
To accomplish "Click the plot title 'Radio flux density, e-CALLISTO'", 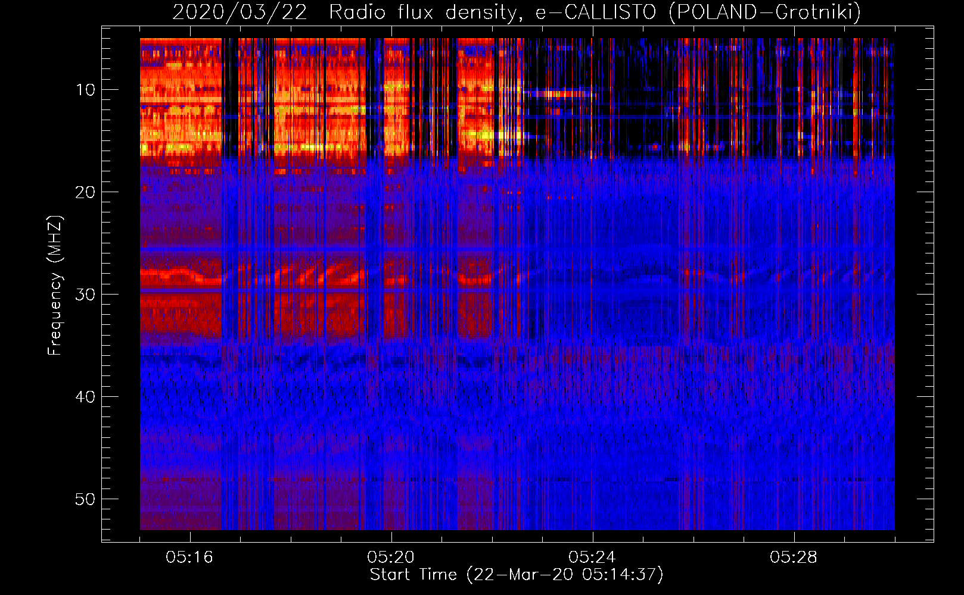I will (493, 12).
